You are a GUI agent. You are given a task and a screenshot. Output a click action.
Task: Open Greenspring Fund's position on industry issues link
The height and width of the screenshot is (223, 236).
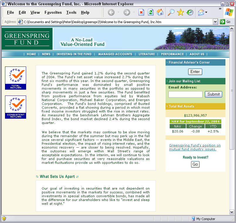point(195,147)
